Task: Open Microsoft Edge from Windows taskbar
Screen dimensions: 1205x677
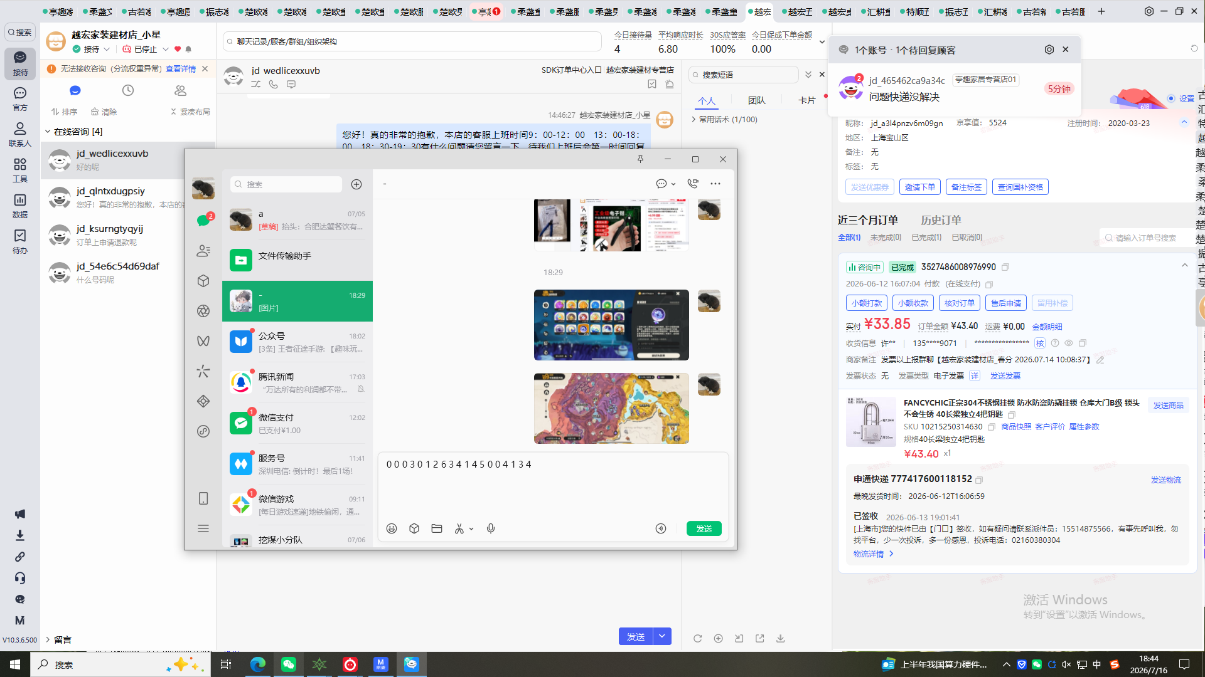Action: (x=257, y=664)
